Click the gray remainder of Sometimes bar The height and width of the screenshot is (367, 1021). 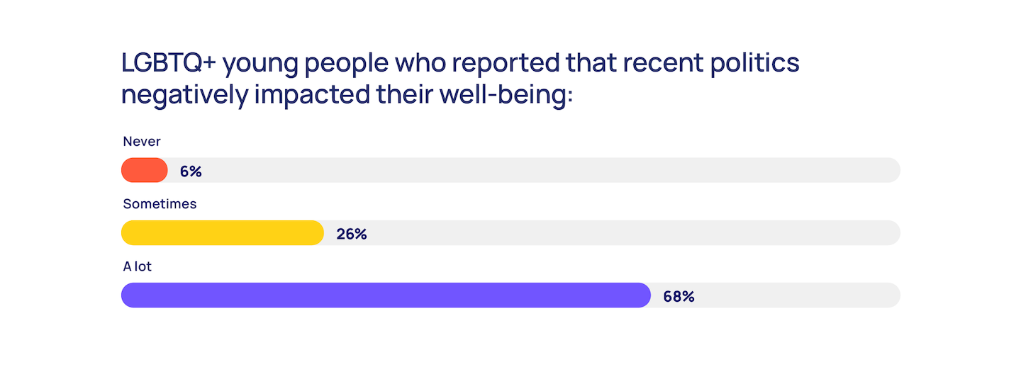click(x=612, y=233)
